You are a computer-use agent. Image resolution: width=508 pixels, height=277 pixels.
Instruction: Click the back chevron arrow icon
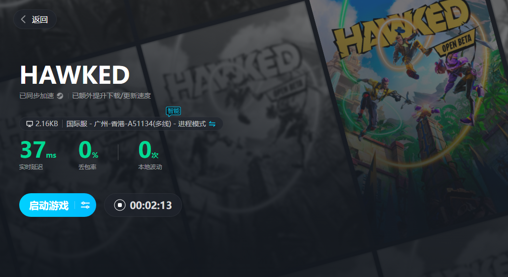coord(23,19)
